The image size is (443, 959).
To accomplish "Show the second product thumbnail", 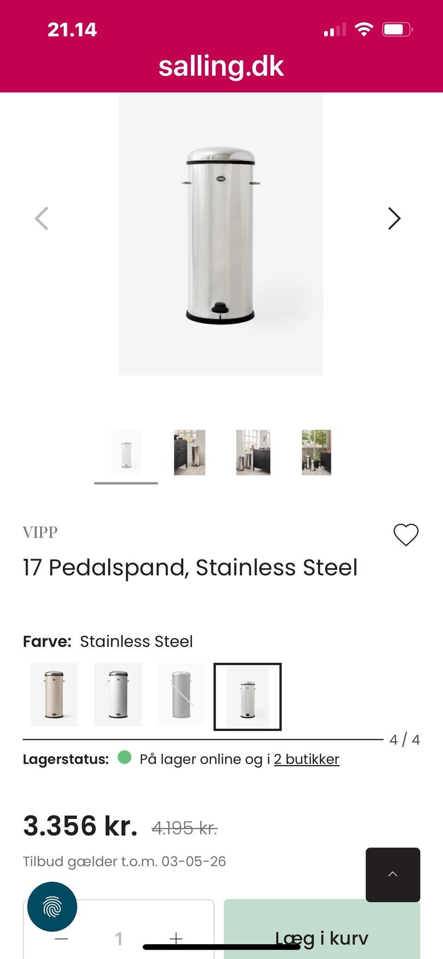I will 189,453.
